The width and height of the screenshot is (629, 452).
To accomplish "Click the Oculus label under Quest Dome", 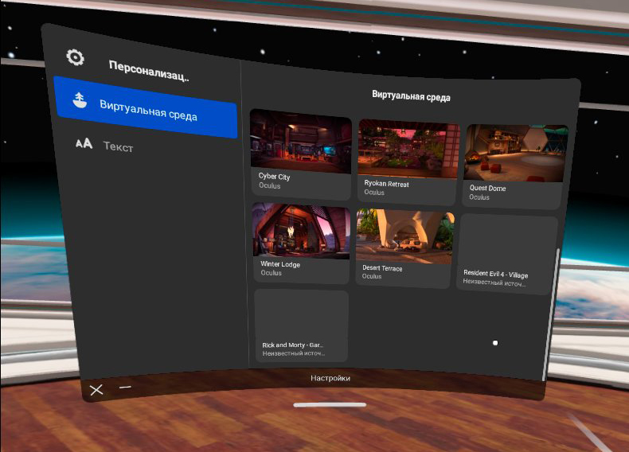I will point(479,197).
